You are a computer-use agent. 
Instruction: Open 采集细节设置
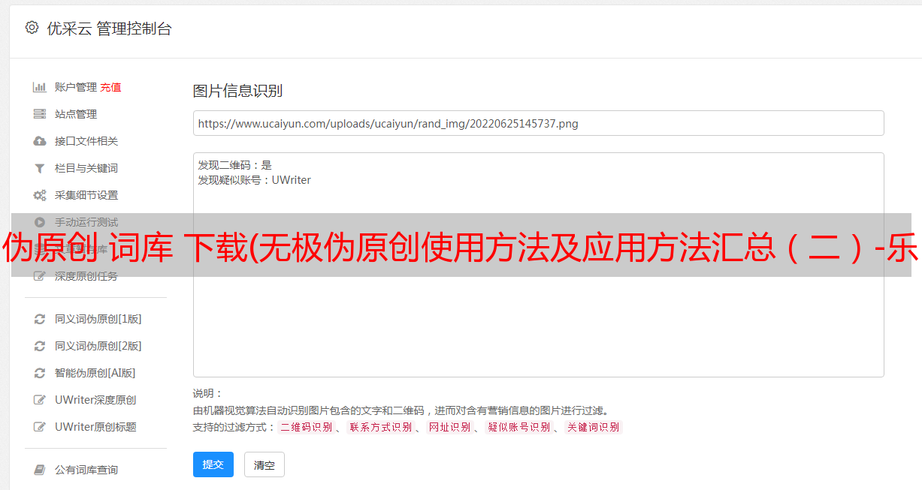86,195
